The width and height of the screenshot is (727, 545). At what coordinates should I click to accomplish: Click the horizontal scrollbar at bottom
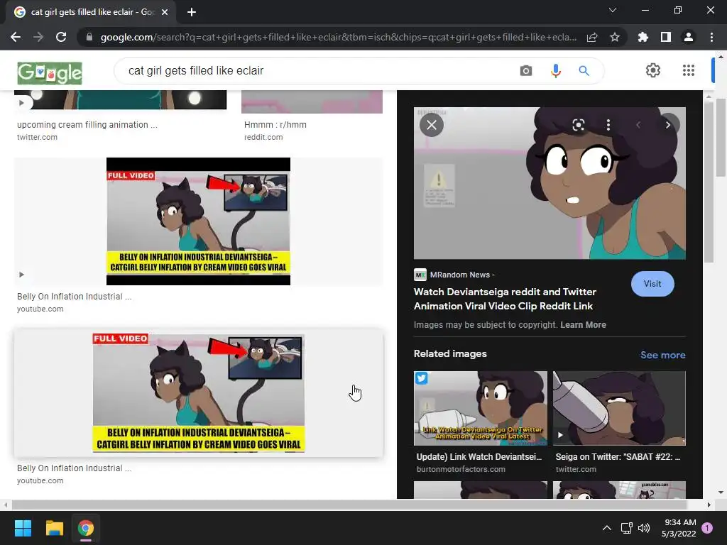coord(349,505)
